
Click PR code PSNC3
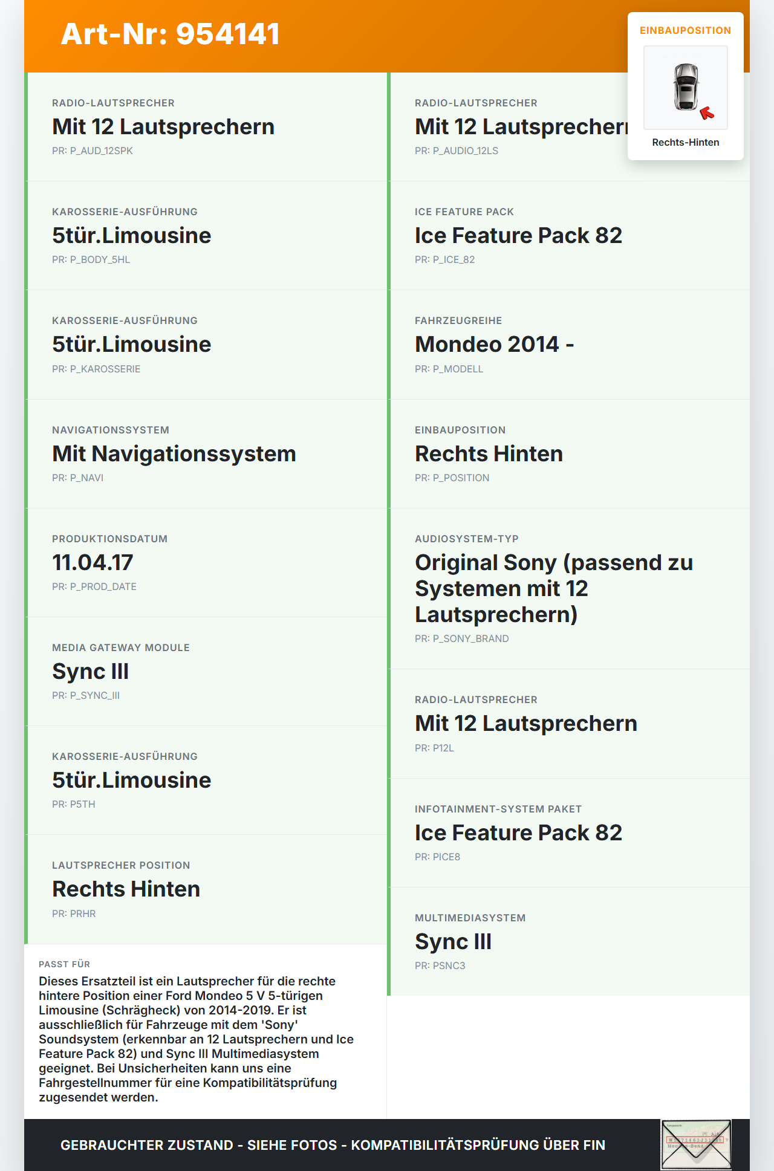point(440,965)
